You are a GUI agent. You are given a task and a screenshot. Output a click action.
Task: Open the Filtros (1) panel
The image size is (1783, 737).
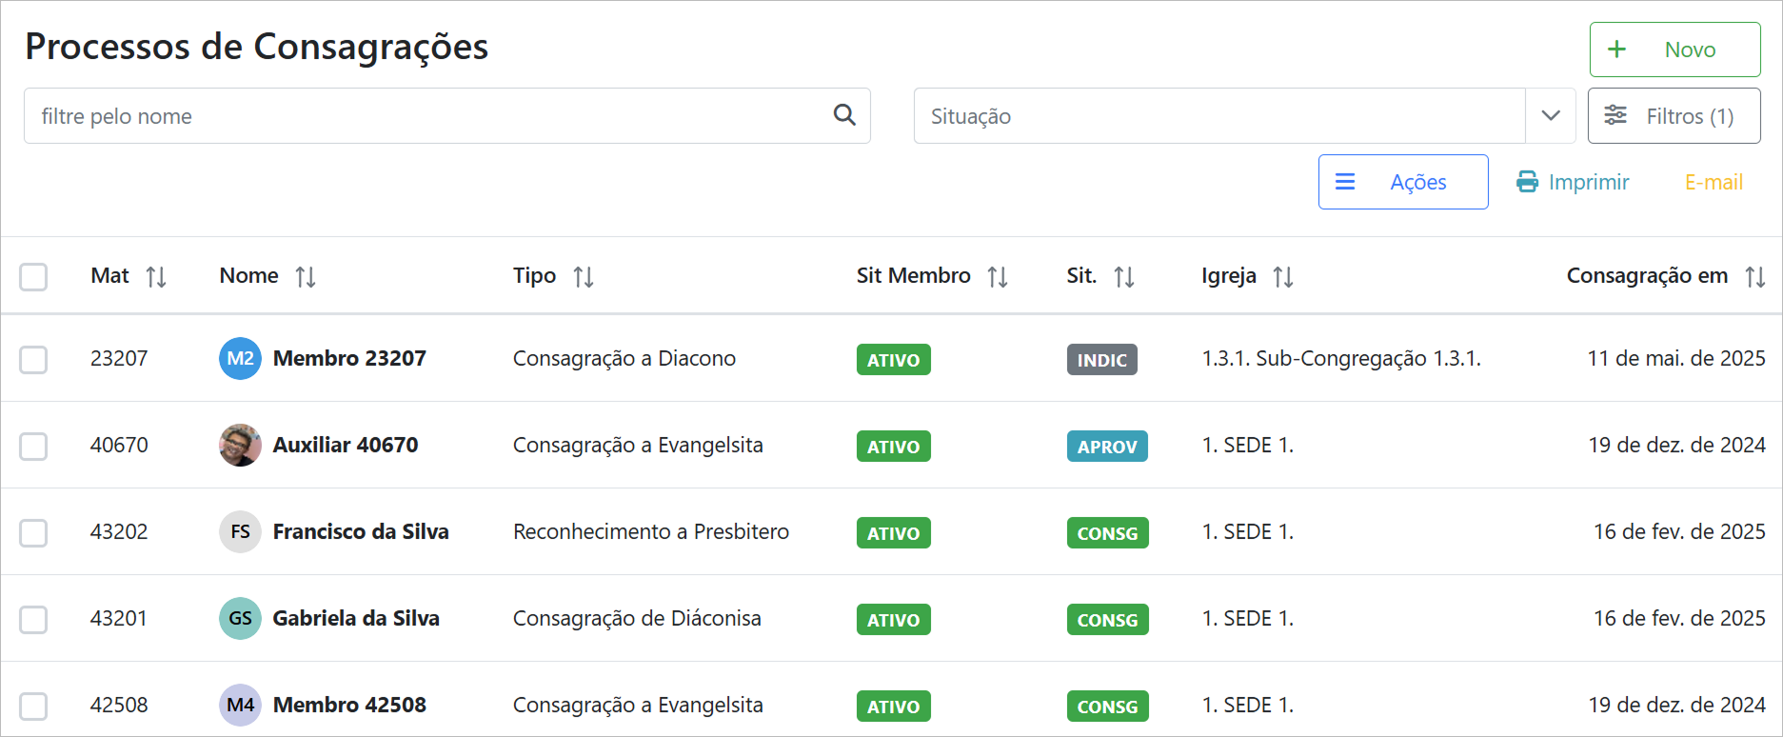(x=1674, y=116)
